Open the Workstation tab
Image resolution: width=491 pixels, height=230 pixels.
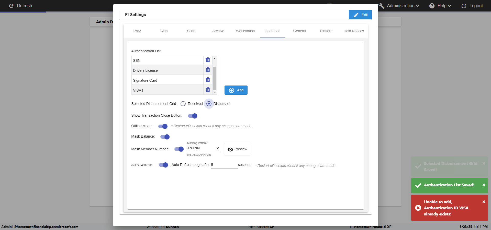coord(245,31)
